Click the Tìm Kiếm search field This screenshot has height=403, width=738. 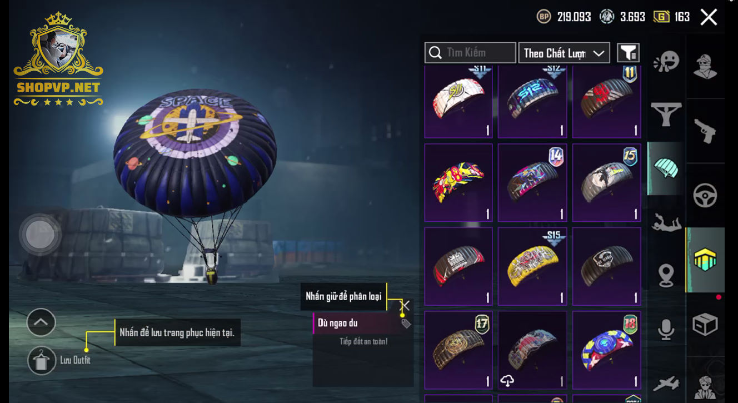pyautogui.click(x=470, y=53)
